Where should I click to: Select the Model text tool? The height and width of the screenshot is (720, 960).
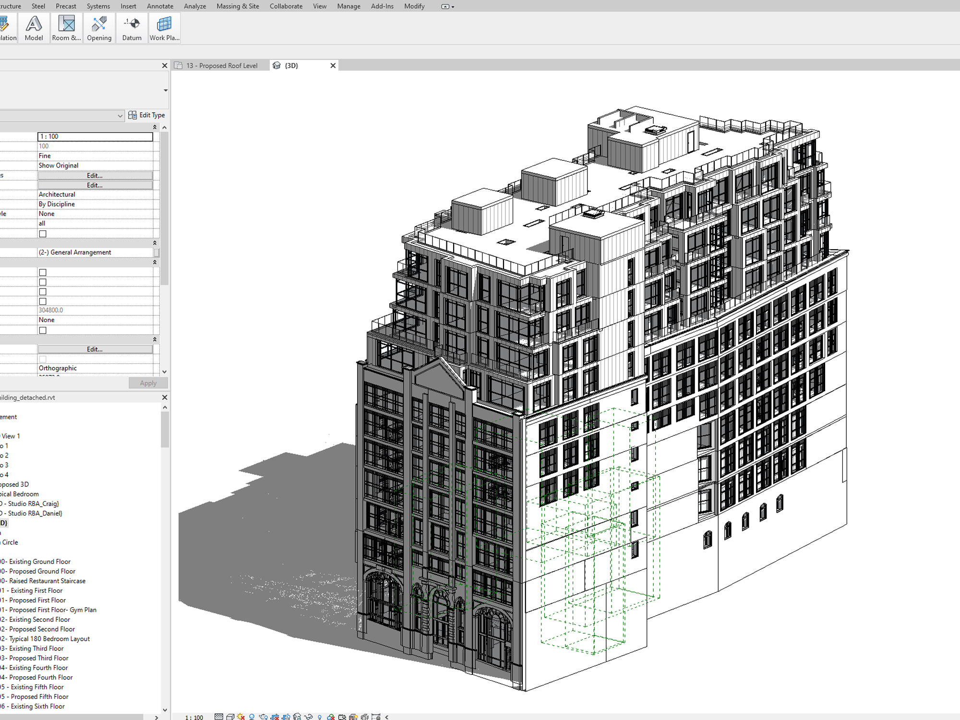click(34, 27)
